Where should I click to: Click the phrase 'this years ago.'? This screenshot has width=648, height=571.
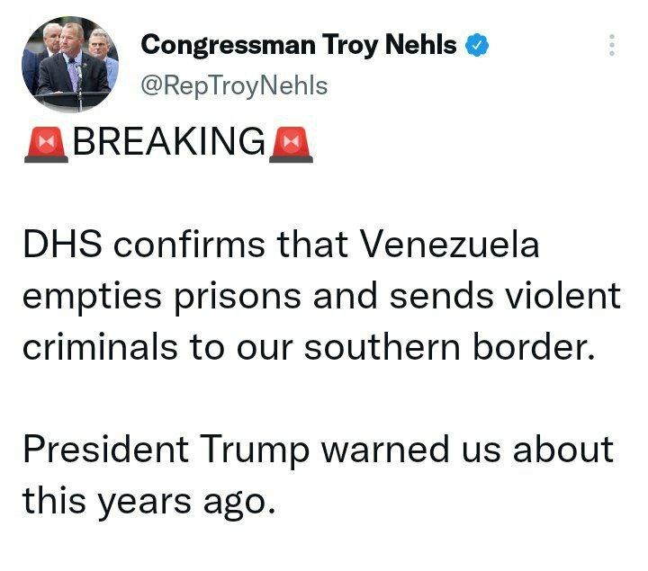pyautogui.click(x=148, y=502)
